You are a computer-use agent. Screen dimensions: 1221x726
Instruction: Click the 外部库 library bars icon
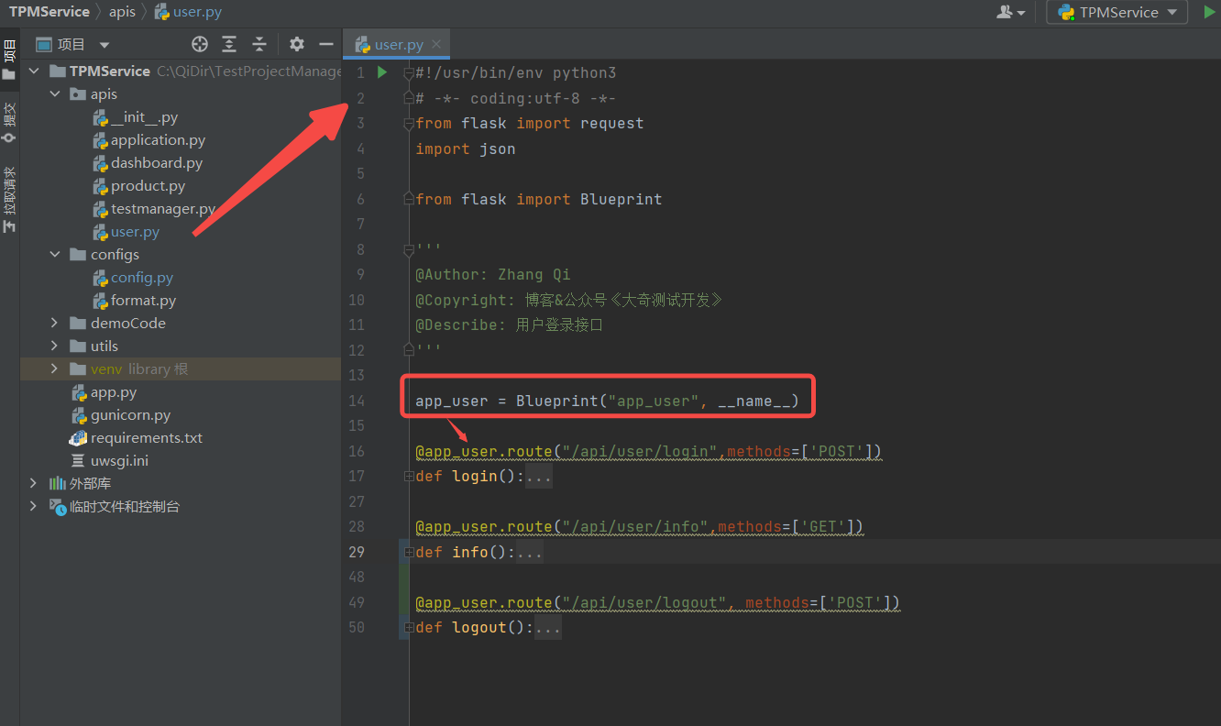57,483
